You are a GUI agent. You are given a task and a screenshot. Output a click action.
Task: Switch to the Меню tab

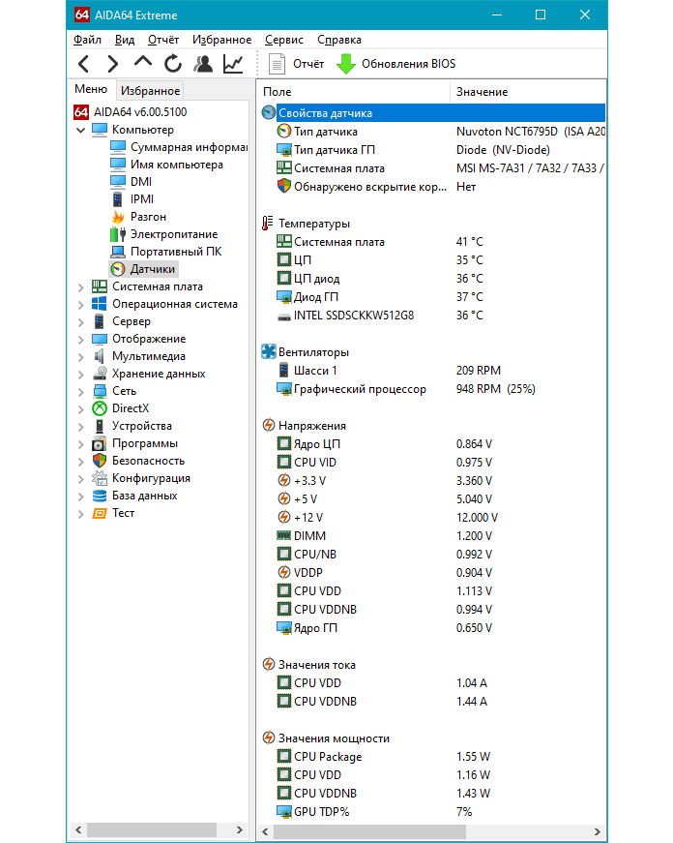coord(91,89)
